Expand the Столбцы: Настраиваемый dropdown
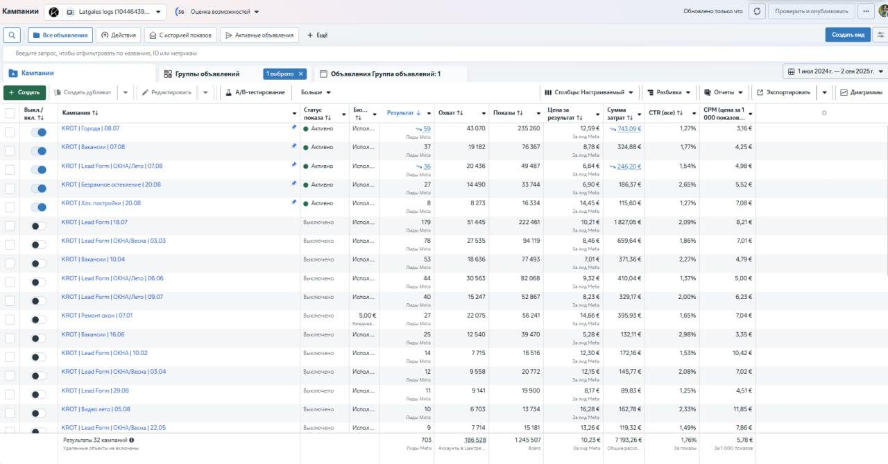888x464 pixels. pos(588,92)
